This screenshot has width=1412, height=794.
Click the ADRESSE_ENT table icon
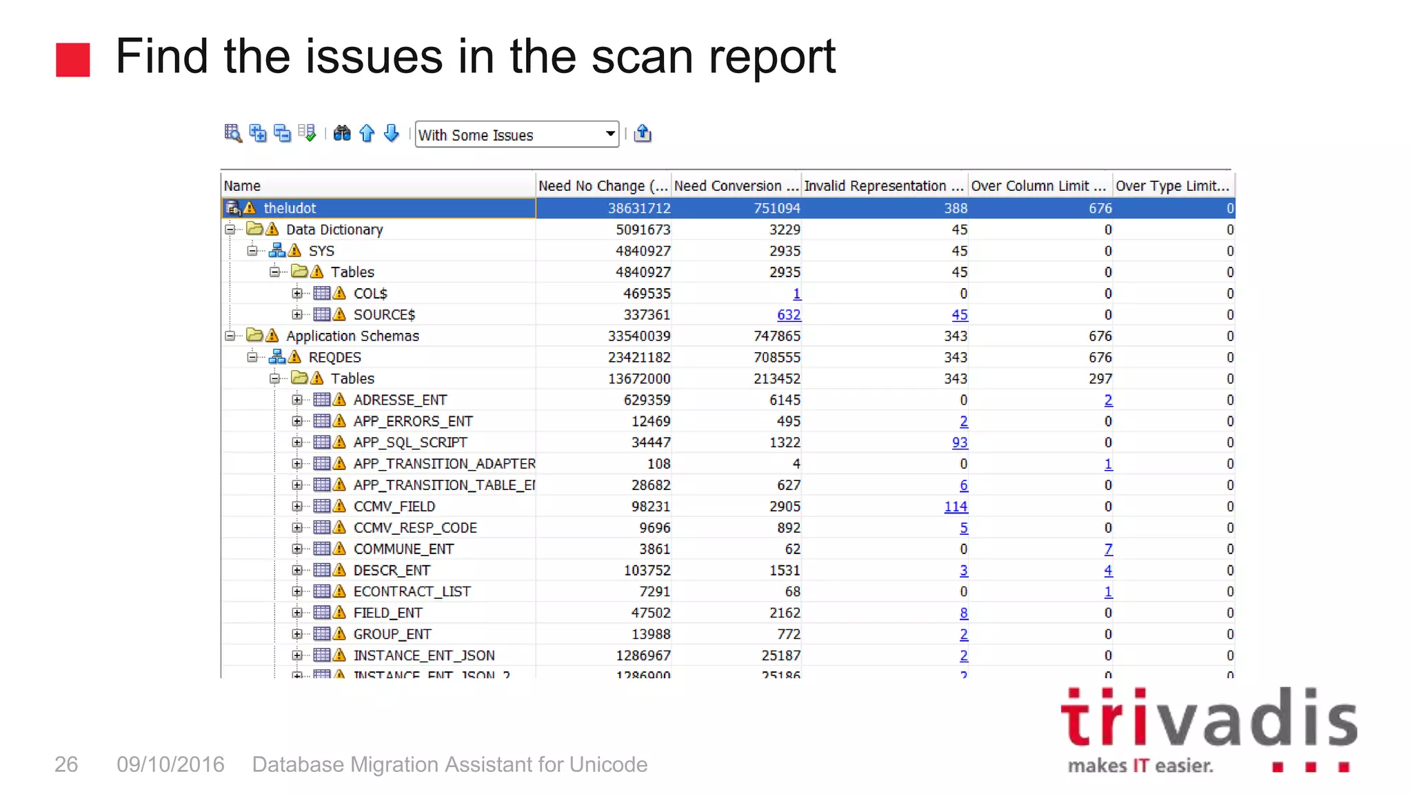point(321,400)
